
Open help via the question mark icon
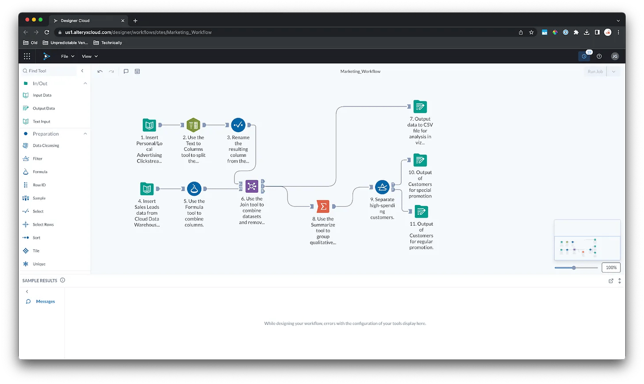(x=599, y=56)
